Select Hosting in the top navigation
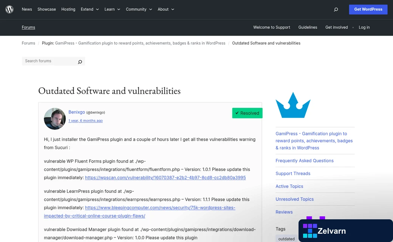This screenshot has height=242, width=393. click(x=68, y=9)
